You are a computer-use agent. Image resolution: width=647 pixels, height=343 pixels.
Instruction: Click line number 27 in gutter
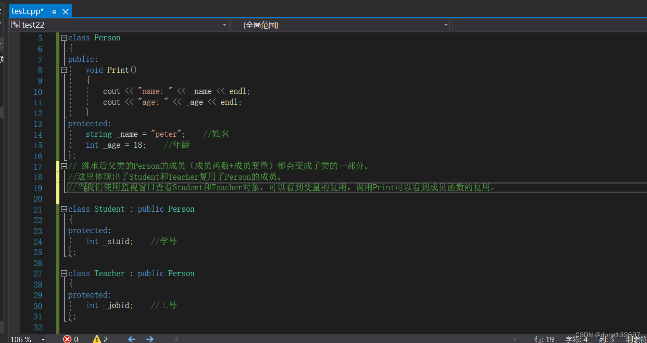pyautogui.click(x=38, y=274)
